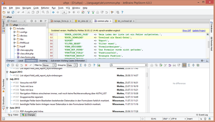
Task: Expand the configs folder
Action: (14, 32)
